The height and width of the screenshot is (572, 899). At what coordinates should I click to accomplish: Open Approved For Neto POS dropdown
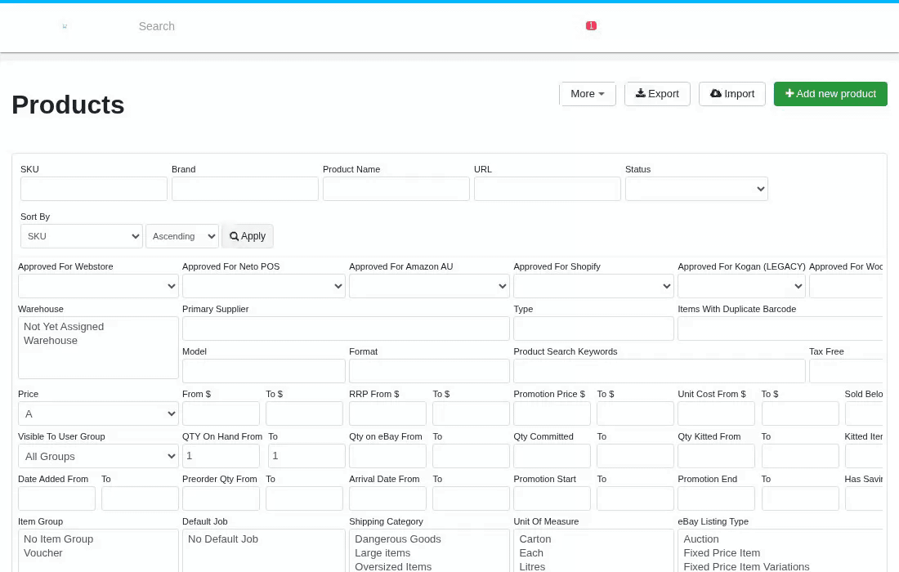click(x=264, y=286)
